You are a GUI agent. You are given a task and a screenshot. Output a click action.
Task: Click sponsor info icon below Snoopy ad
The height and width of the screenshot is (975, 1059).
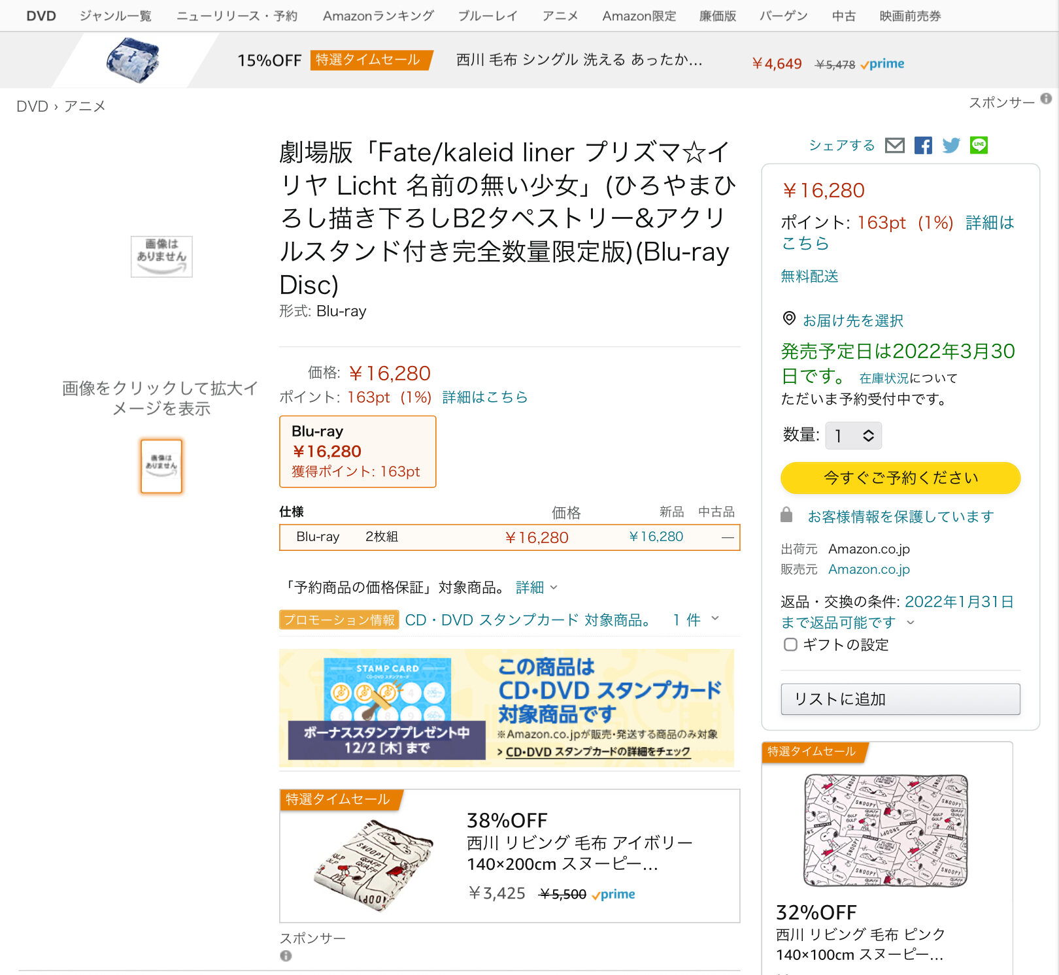286,955
